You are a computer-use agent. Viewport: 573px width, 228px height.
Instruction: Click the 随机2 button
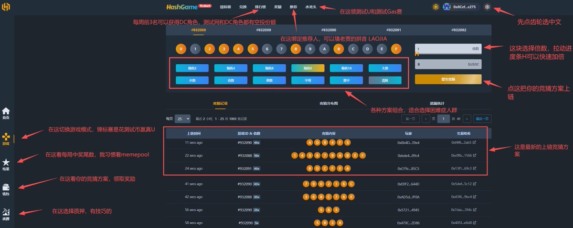[x=192, y=69]
